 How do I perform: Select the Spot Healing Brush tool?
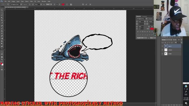(2, 26)
